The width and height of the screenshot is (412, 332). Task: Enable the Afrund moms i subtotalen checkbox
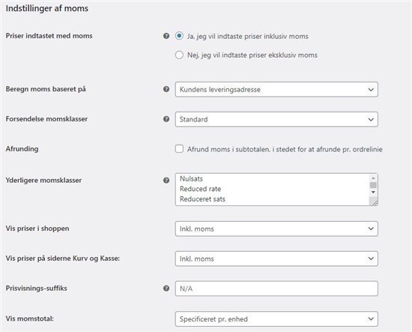pos(179,149)
